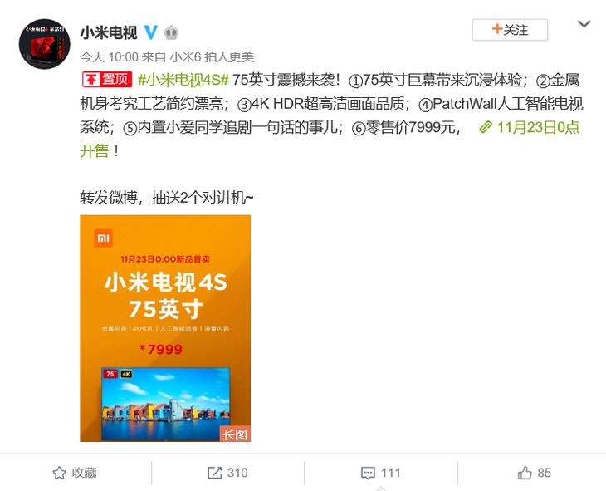Open the comments speech bubble icon
This screenshot has width=606, height=491.
coord(368,474)
